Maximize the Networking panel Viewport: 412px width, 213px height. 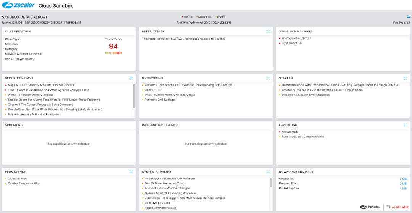[x=268, y=78]
